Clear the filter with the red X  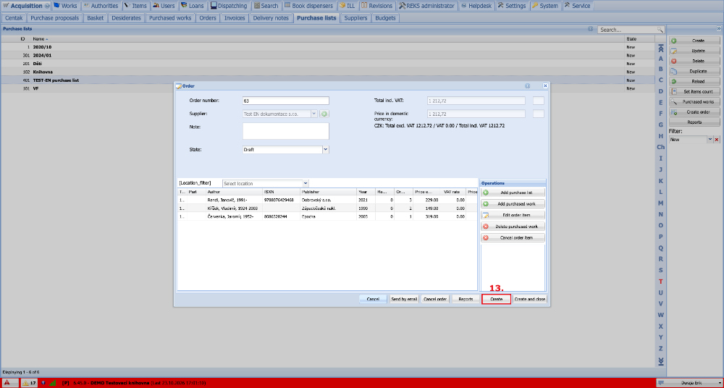pos(717,140)
